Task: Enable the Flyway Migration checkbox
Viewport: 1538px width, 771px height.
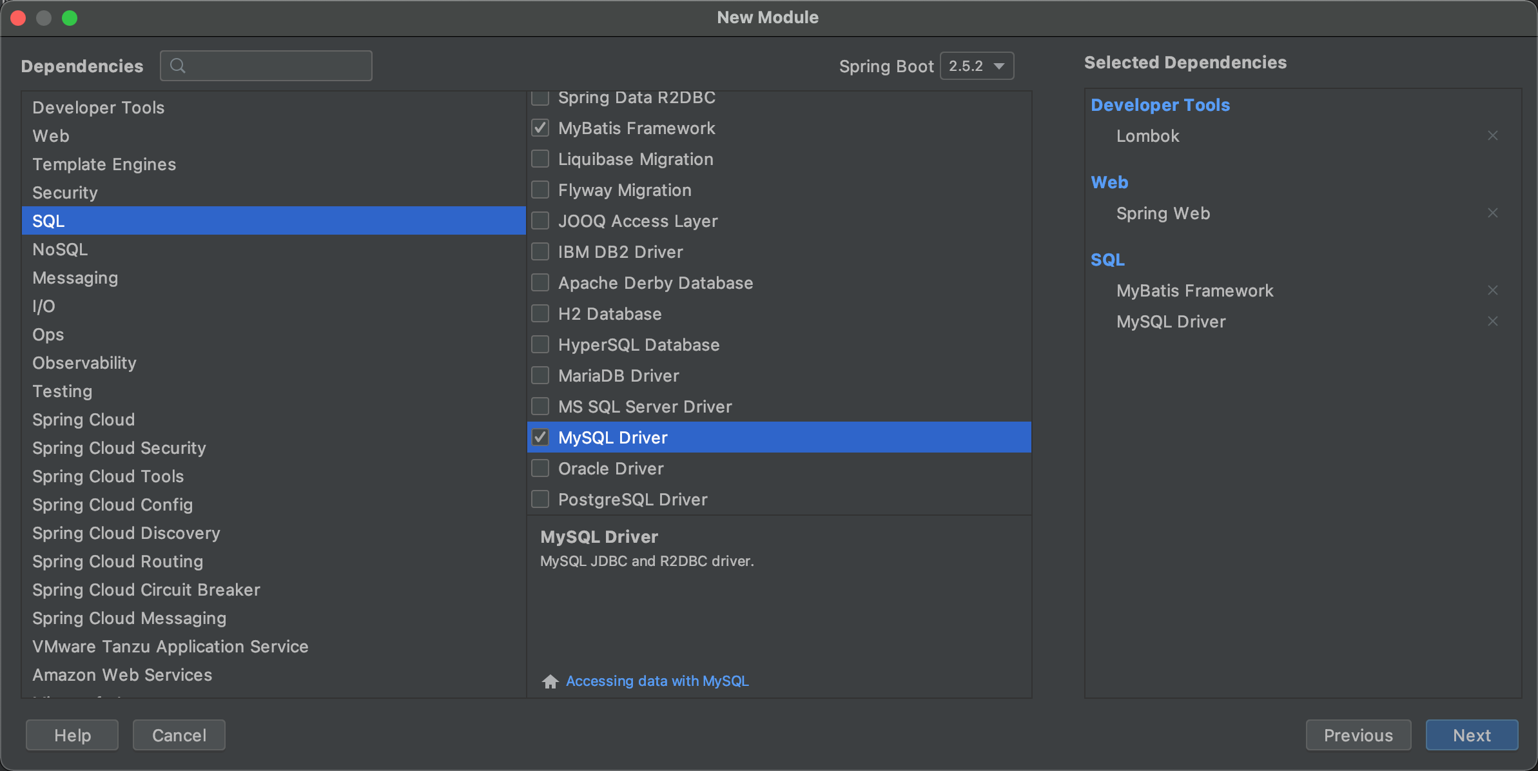Action: coord(540,190)
